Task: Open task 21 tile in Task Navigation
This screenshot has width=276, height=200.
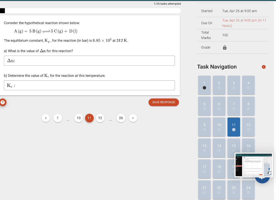Action: point(204,190)
